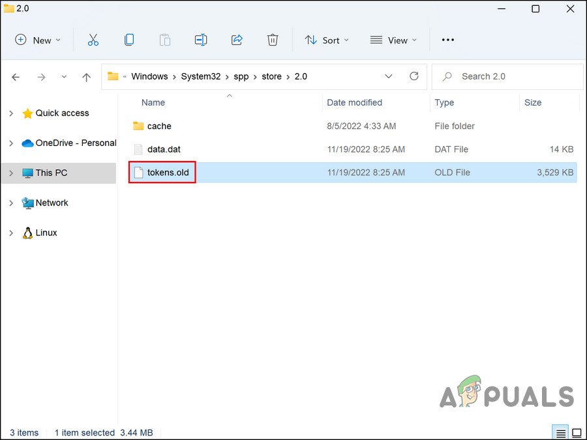Delete tokens.old using the trash icon

click(x=273, y=40)
